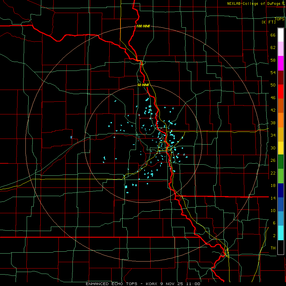Click the '62' legend value

[x=273, y=48]
